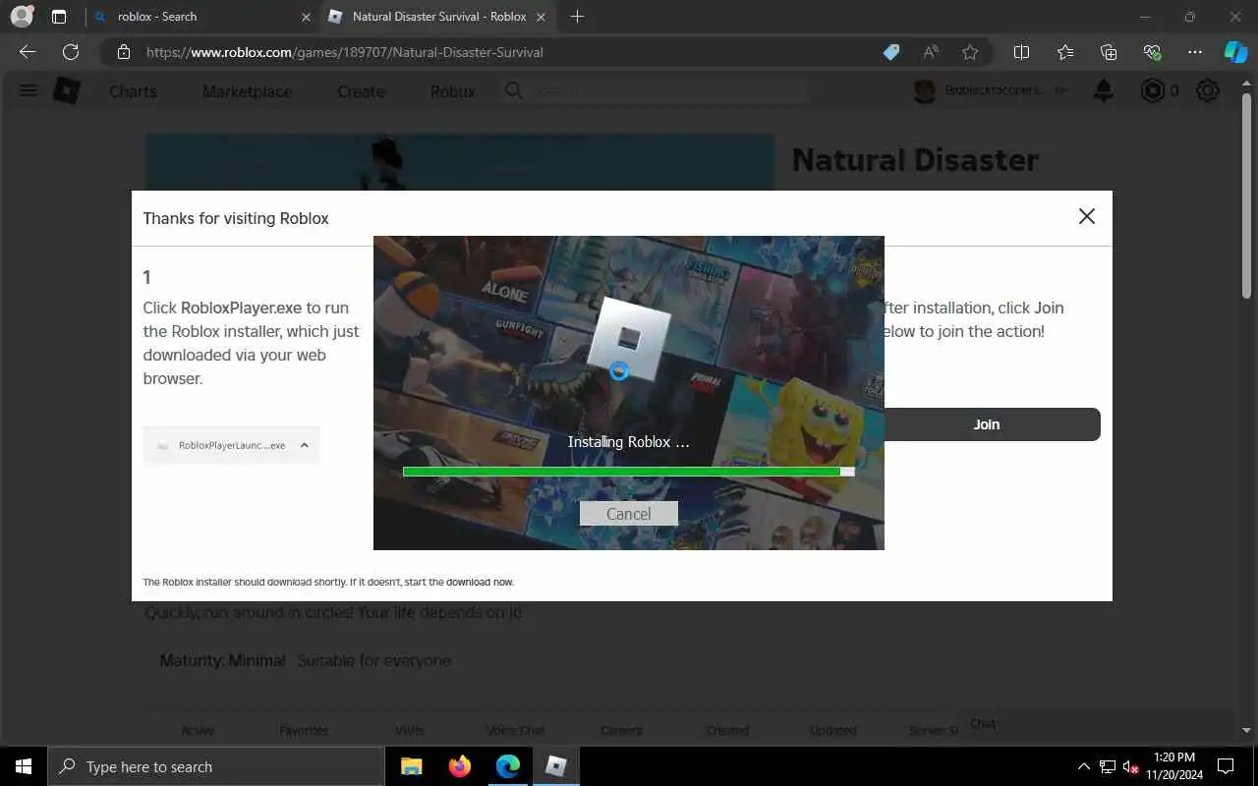Open the Windows Start menu
The height and width of the screenshot is (786, 1258).
coord(24,766)
